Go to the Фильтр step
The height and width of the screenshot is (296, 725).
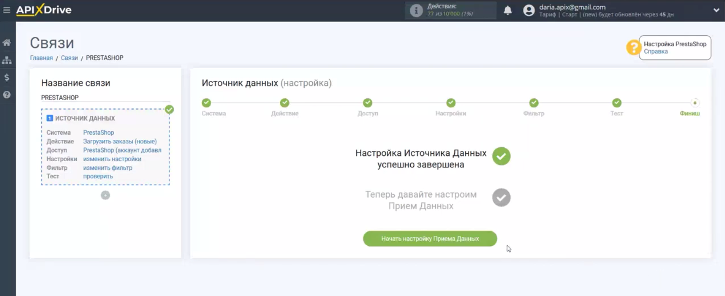(x=534, y=103)
